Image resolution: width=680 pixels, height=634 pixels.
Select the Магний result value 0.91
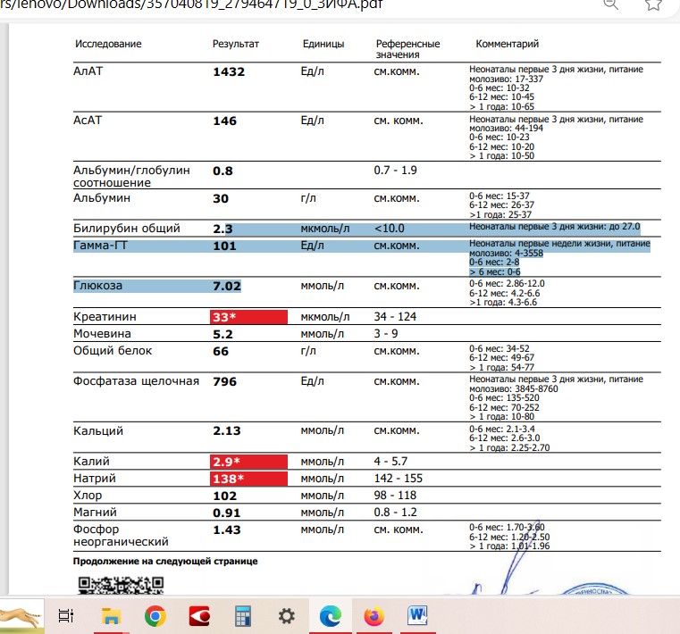(x=226, y=513)
